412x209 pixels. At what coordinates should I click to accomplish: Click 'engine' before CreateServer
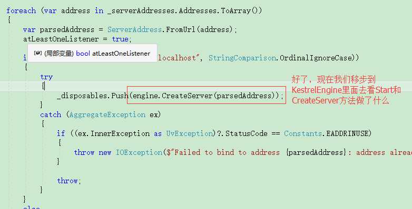pyautogui.click(x=145, y=96)
